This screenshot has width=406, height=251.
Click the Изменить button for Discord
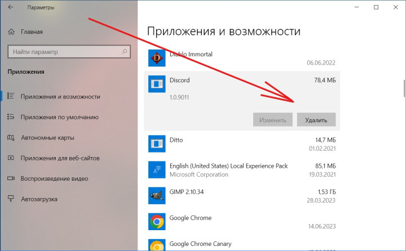[x=273, y=120]
